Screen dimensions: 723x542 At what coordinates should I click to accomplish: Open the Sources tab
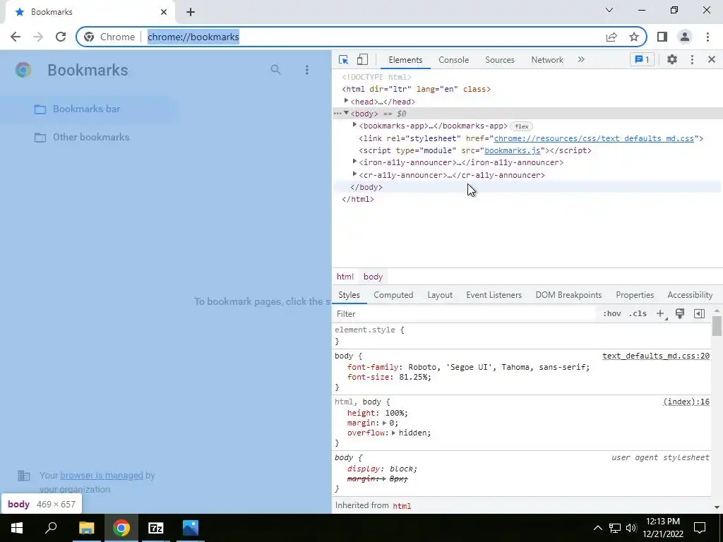tap(499, 60)
